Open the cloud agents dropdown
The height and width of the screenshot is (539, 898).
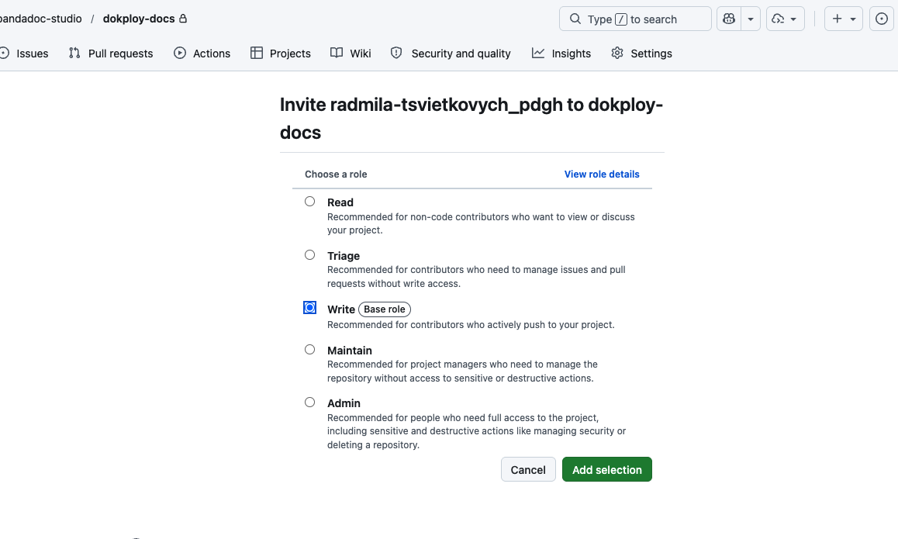[x=785, y=19]
